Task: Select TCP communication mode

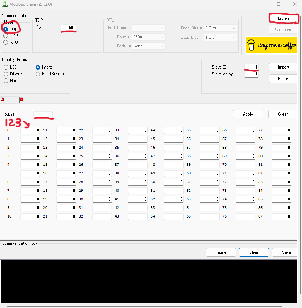Action: [6, 29]
